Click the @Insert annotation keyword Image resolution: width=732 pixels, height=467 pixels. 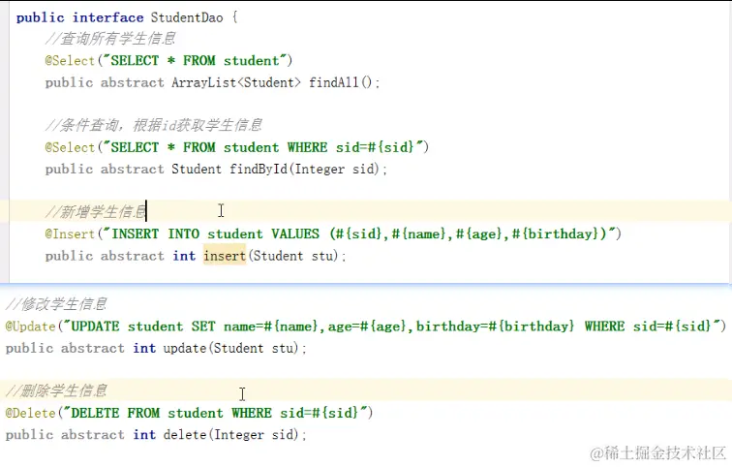click(x=70, y=233)
